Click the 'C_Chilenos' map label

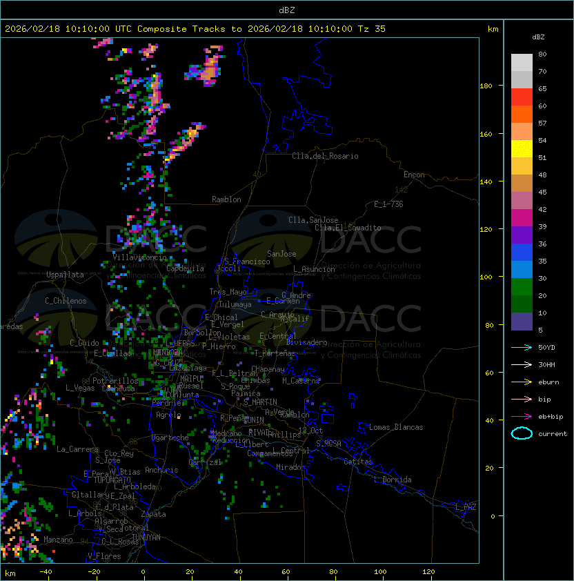click(66, 301)
